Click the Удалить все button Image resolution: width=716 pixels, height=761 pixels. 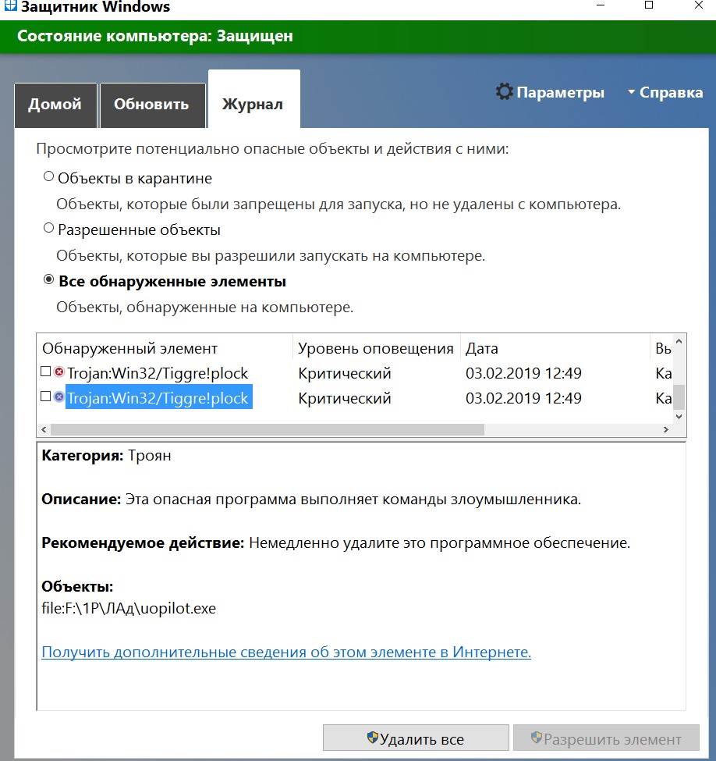point(416,738)
